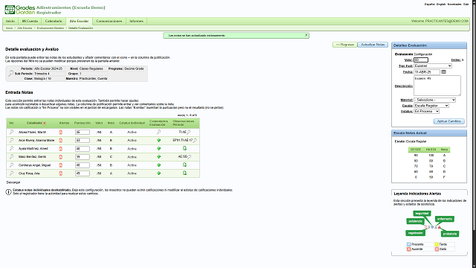Open the Estatus dropdown
Screen dimensions: 476x268
click(426, 112)
